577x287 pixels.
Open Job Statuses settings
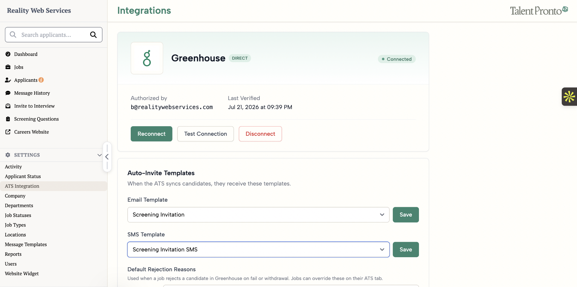pos(18,215)
